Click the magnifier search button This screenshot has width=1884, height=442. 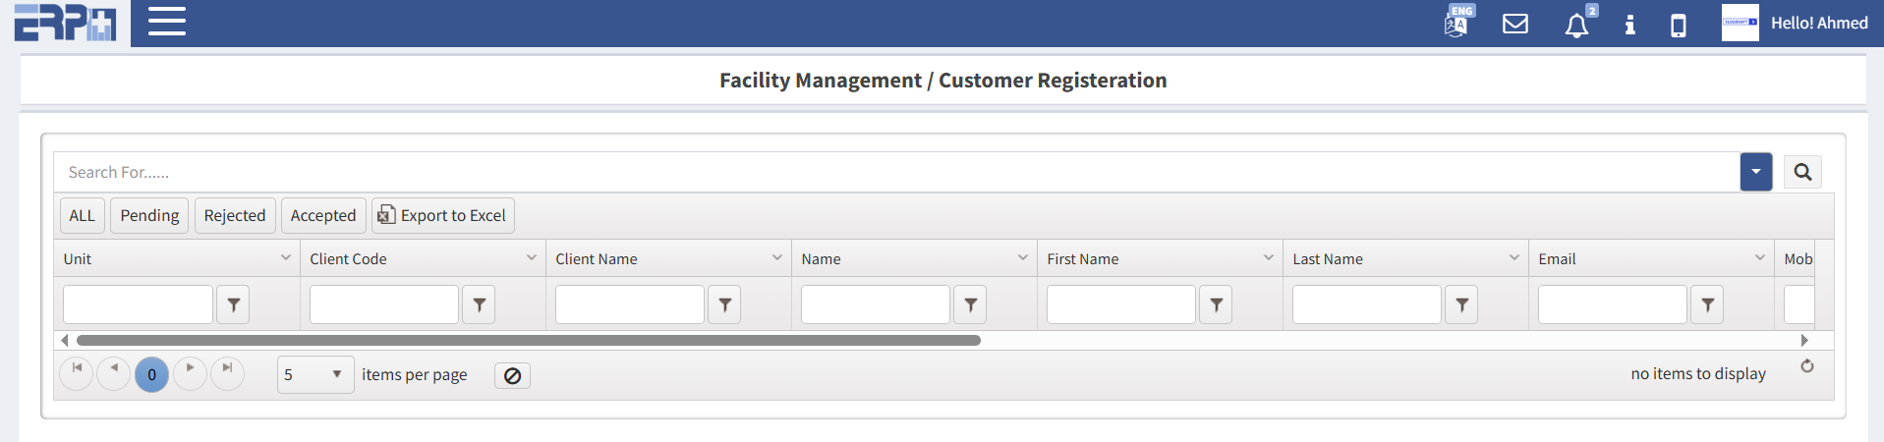1802,172
